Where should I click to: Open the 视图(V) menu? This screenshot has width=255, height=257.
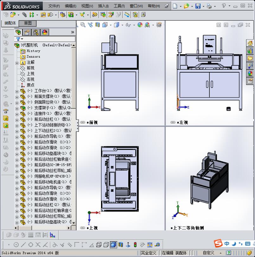coord(87,6)
